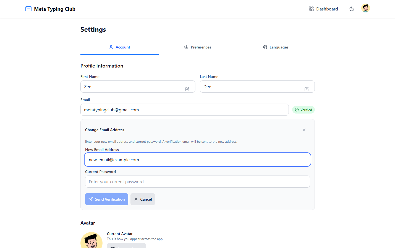Click the 'Change Email Address' title text
This screenshot has width=398, height=248.
pos(104,130)
